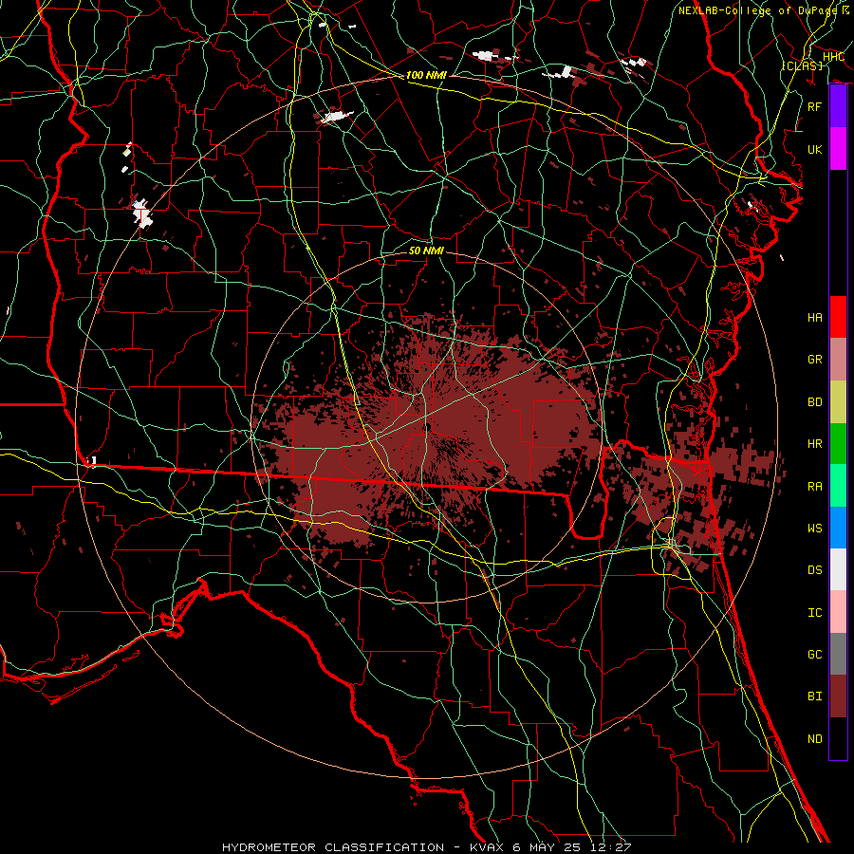This screenshot has height=854, width=854.
Task: Click the DS white legend swatch
Action: pos(838,569)
